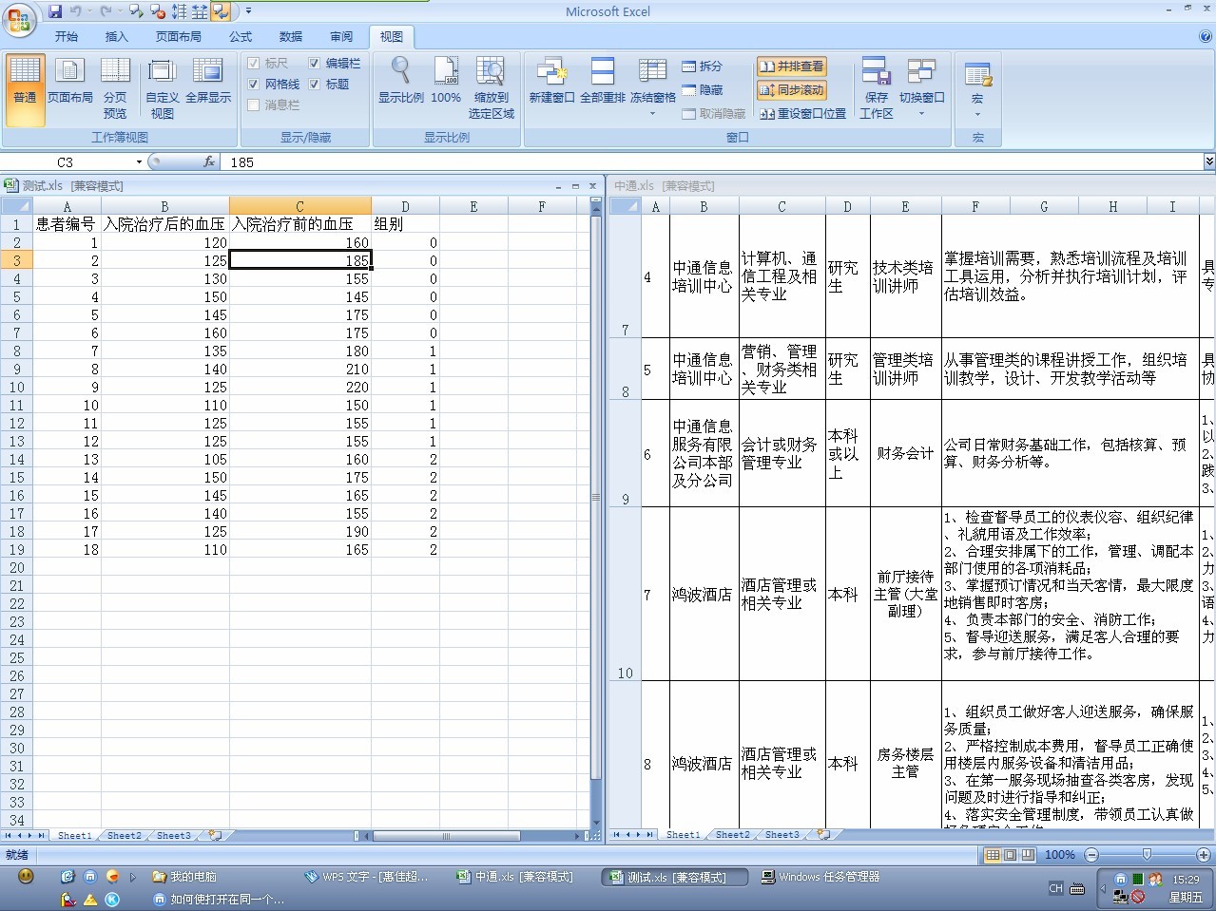This screenshot has width=1216, height=911.
Task: Open the Data (数据) tab
Action: (x=291, y=36)
